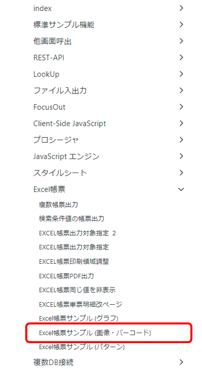Open 複数帳票出力 sample link
Image resolution: width=202 pixels, height=369 pixels.
[58, 204]
